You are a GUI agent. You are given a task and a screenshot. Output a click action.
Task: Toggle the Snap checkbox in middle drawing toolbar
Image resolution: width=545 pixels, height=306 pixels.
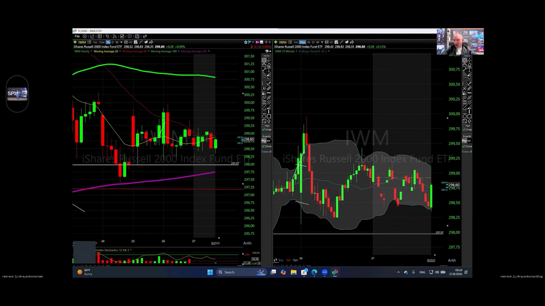(x=263, y=130)
